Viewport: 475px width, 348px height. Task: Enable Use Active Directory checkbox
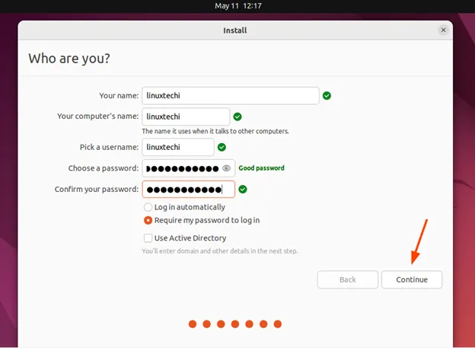coord(148,238)
